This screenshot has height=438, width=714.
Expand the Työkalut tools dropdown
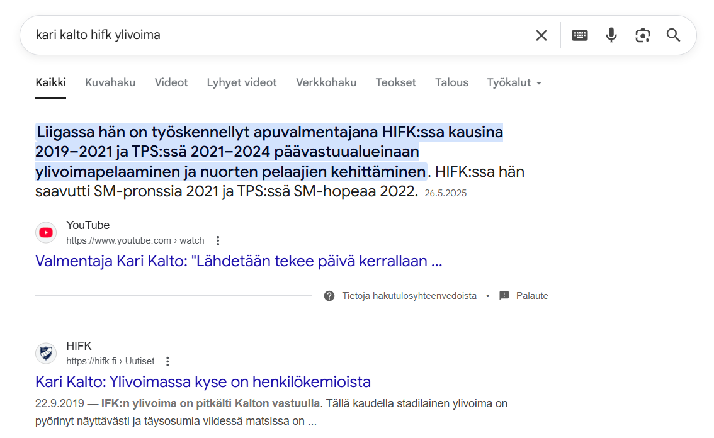514,82
